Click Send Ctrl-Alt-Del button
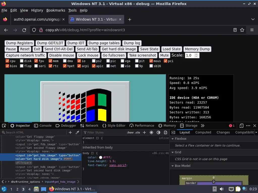 pos(58,49)
